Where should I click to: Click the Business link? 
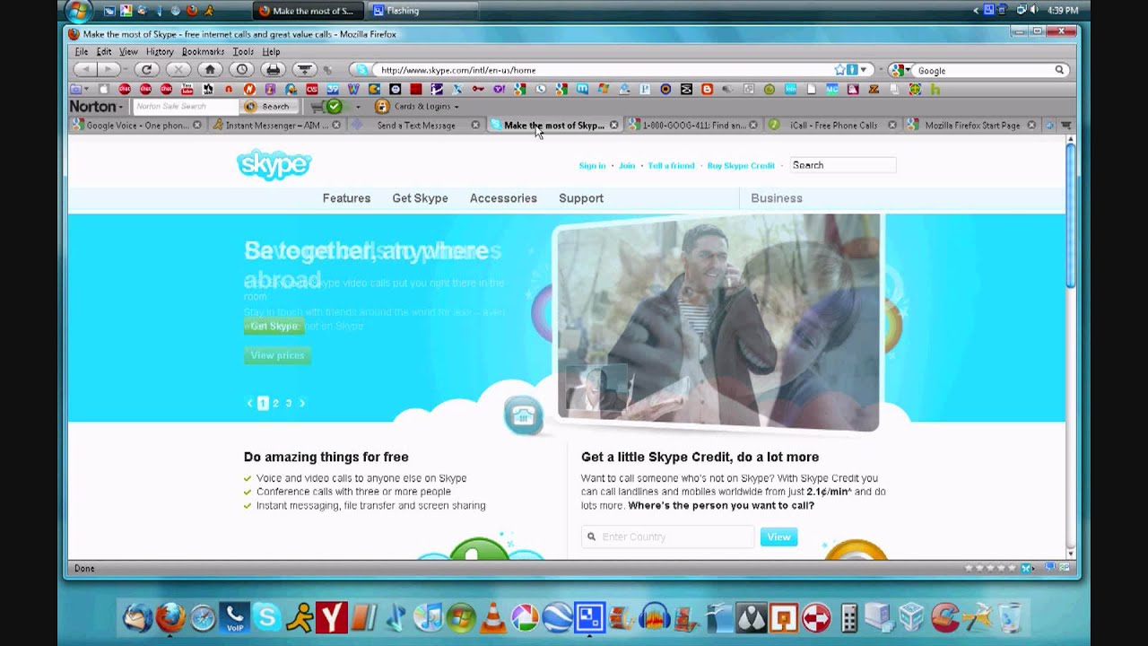click(x=777, y=198)
